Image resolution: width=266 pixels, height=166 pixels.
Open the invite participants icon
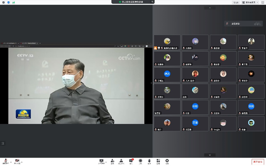112,161
